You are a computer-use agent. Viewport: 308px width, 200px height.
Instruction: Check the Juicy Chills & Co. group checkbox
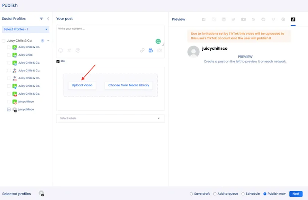[4, 41]
